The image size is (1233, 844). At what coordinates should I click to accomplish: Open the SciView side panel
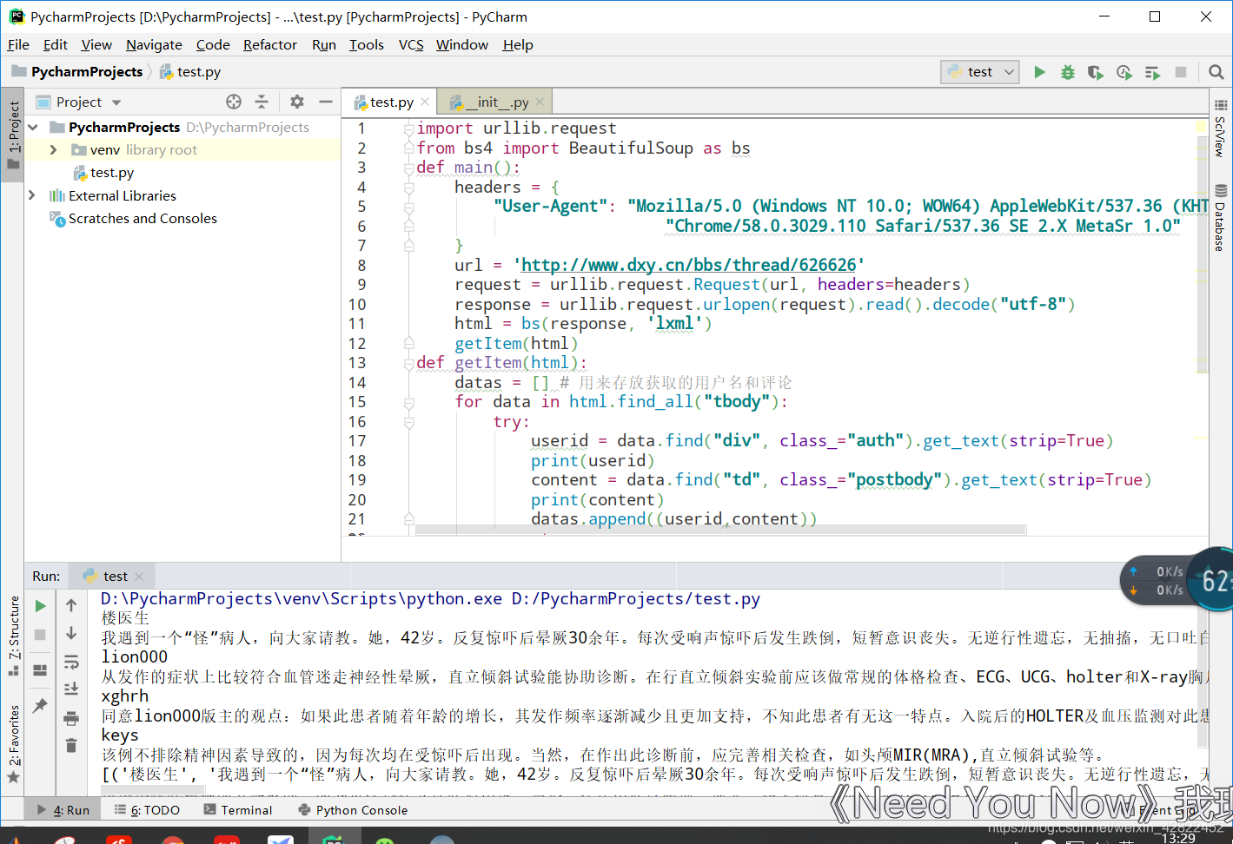[x=1221, y=128]
